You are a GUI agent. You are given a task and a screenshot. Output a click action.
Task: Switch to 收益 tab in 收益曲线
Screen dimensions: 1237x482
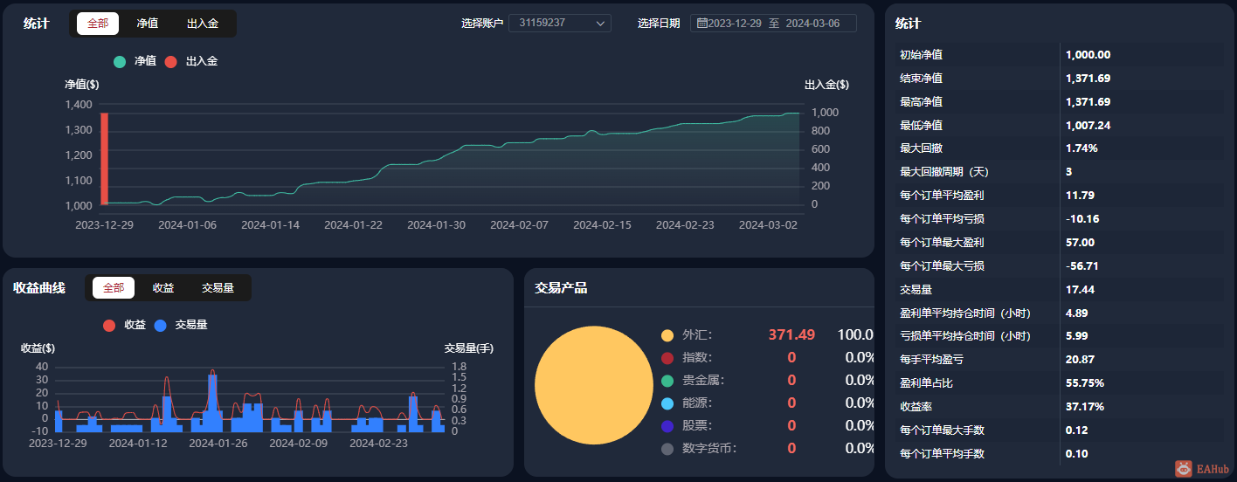click(163, 287)
